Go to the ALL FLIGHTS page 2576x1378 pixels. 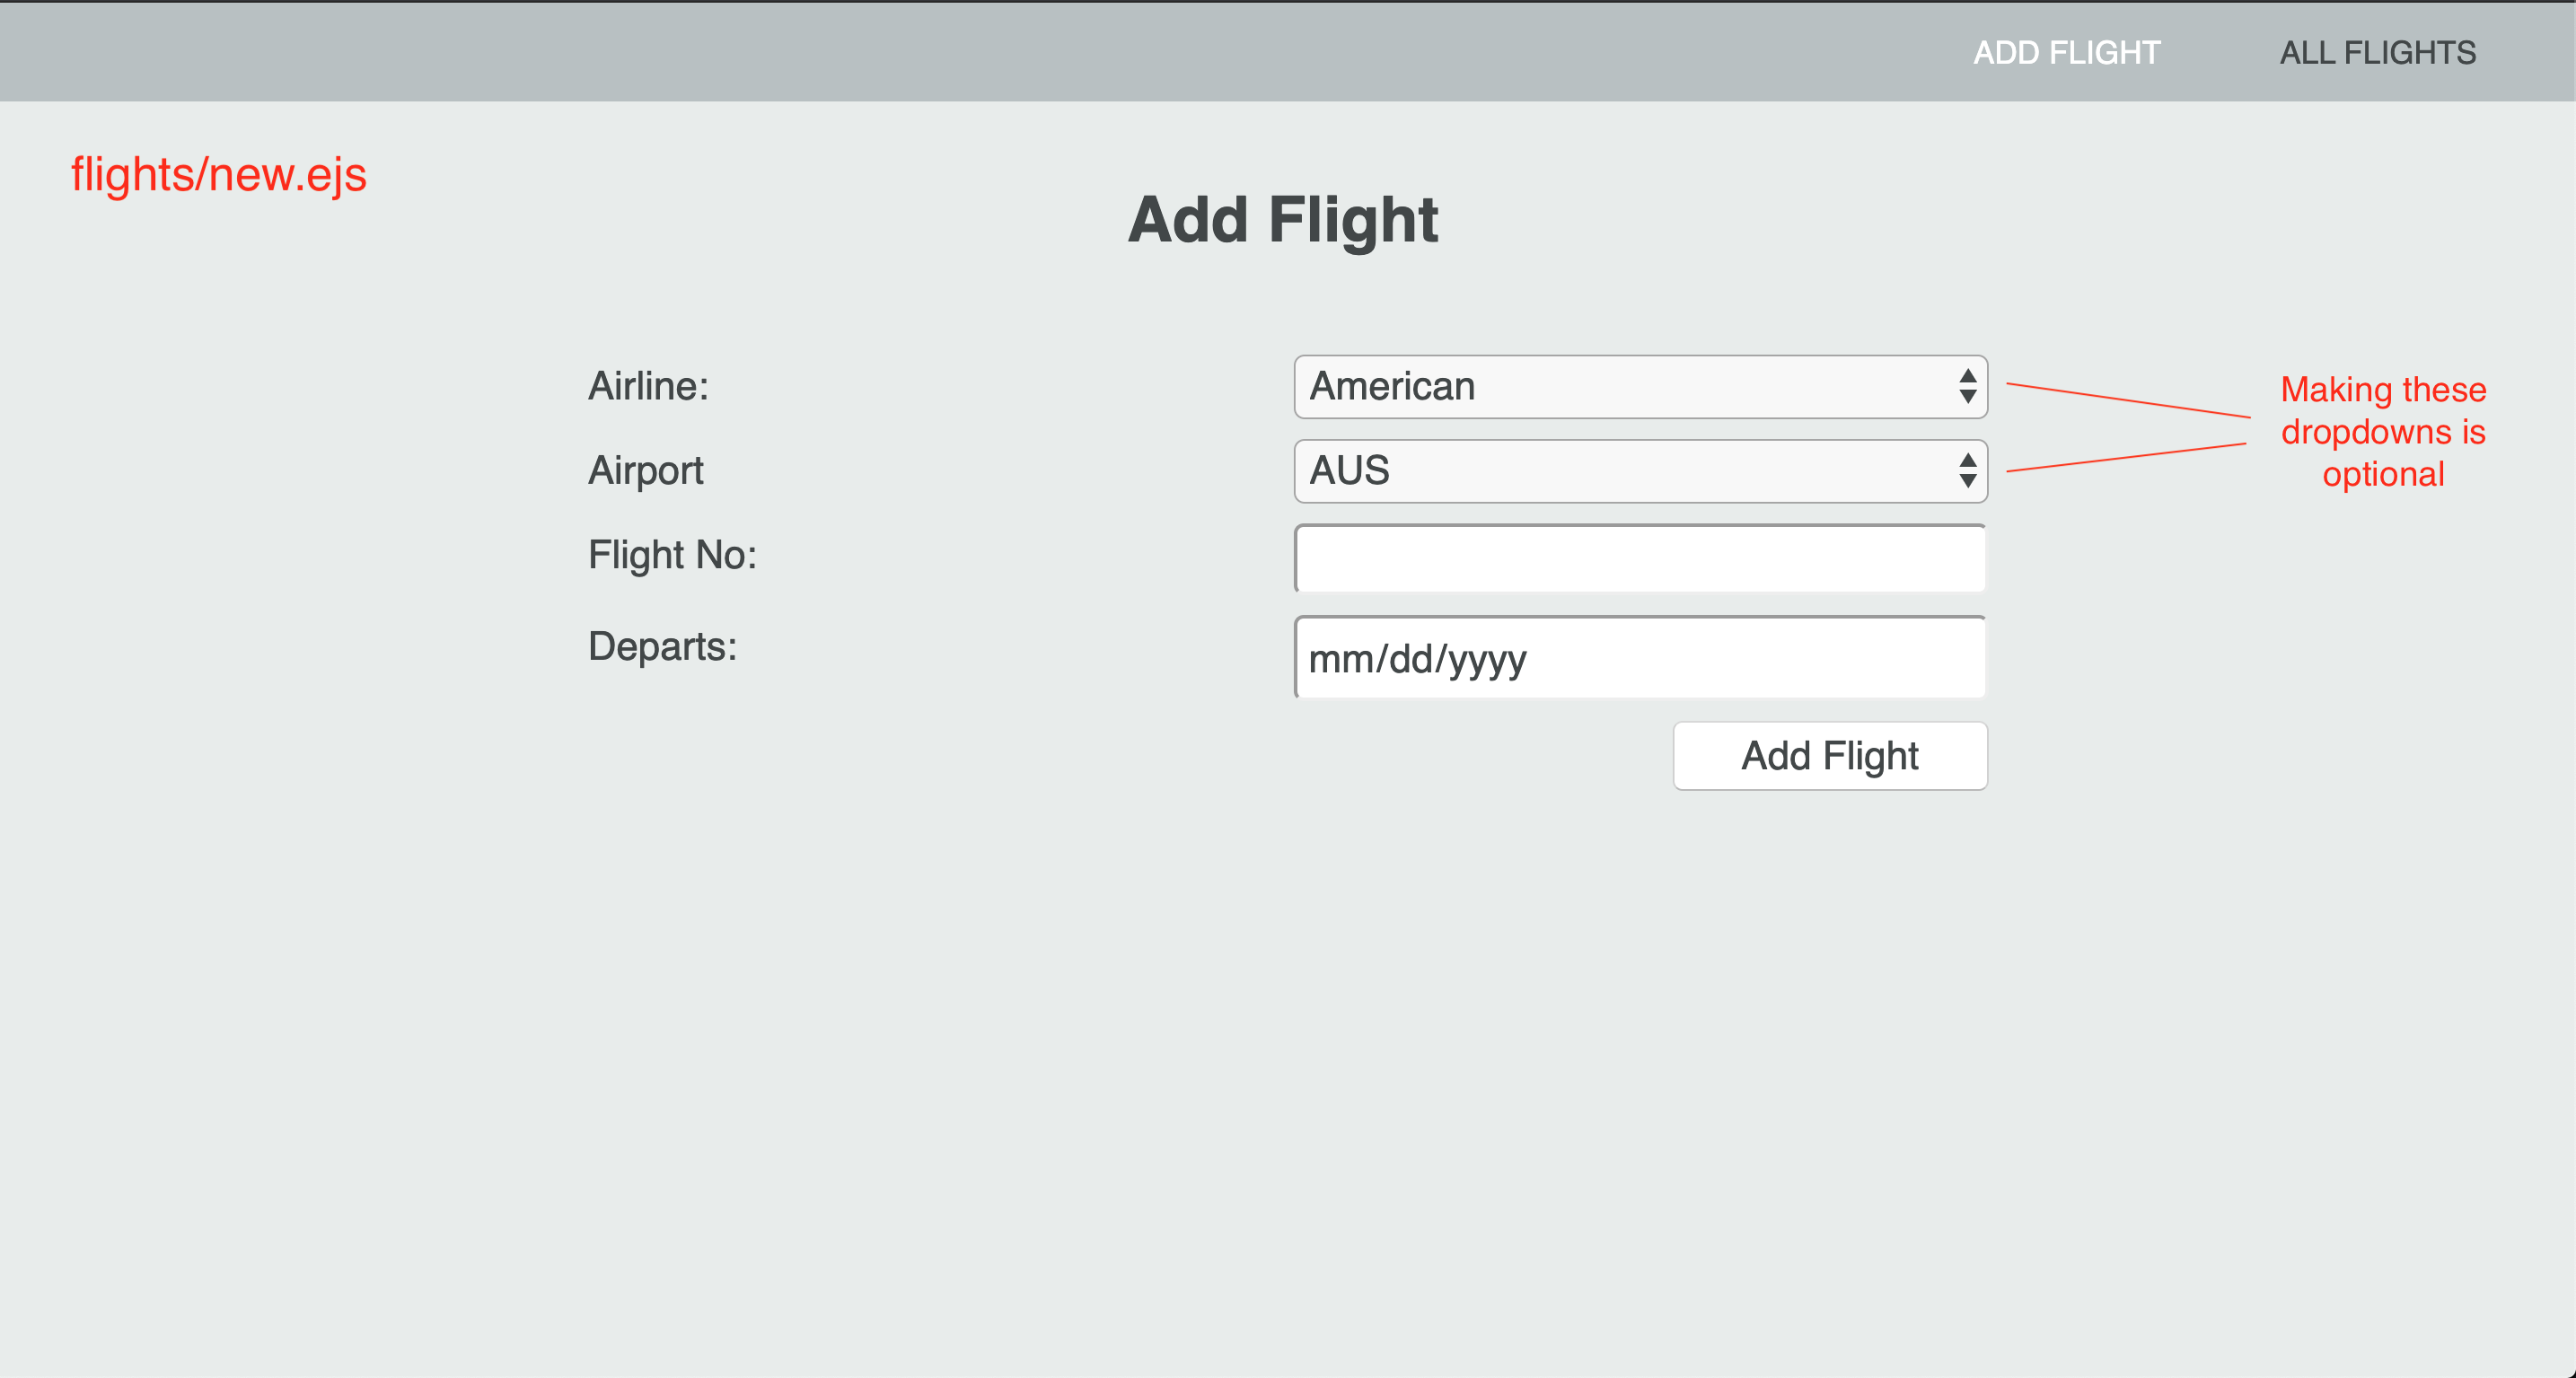pos(2377,52)
